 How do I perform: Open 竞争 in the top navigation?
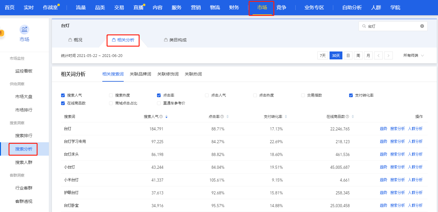(281, 8)
